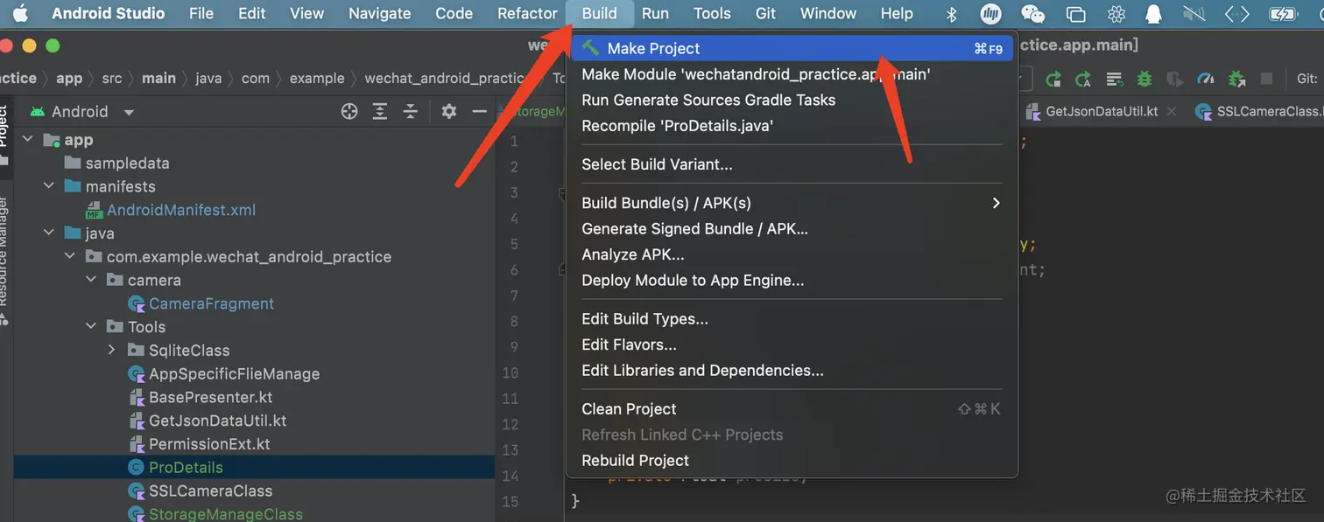Click the WeChat icon in menu bar
1324x522 pixels.
click(x=1033, y=13)
